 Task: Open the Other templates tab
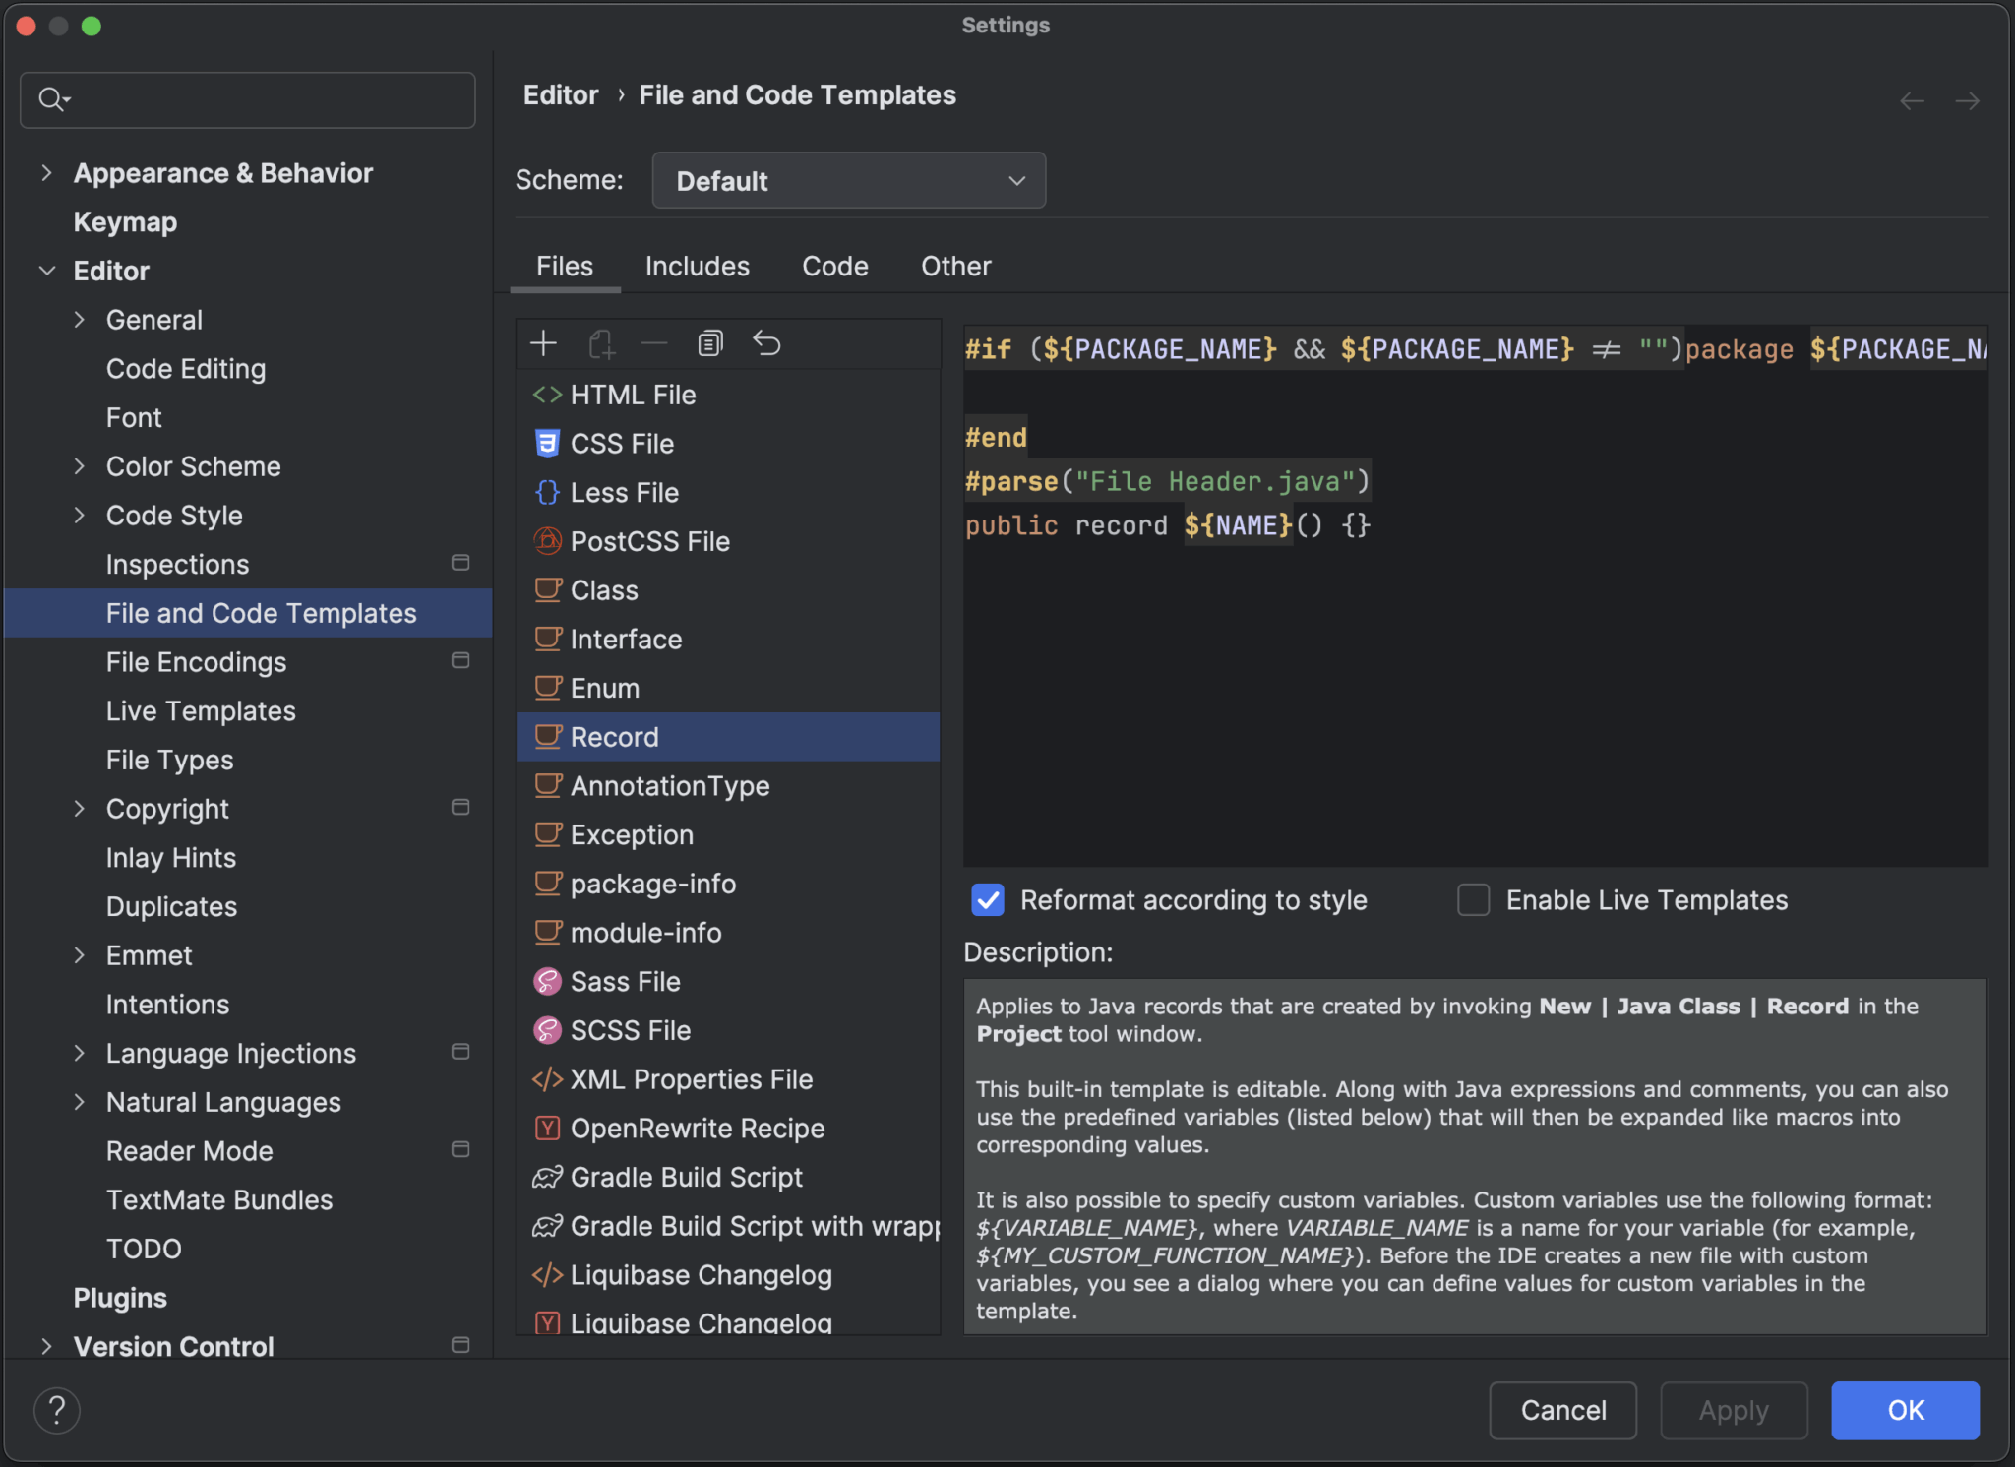point(954,266)
